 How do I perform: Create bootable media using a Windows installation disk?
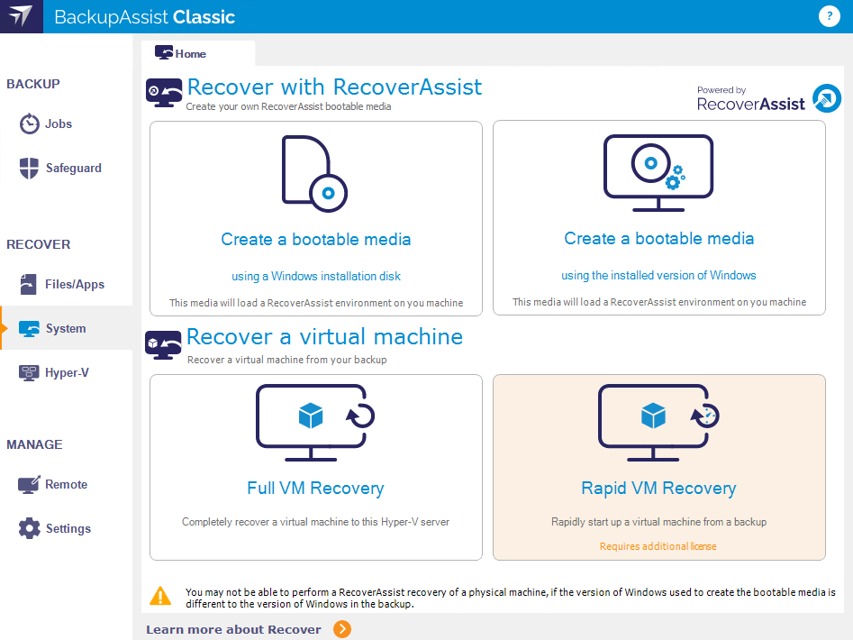[316, 218]
